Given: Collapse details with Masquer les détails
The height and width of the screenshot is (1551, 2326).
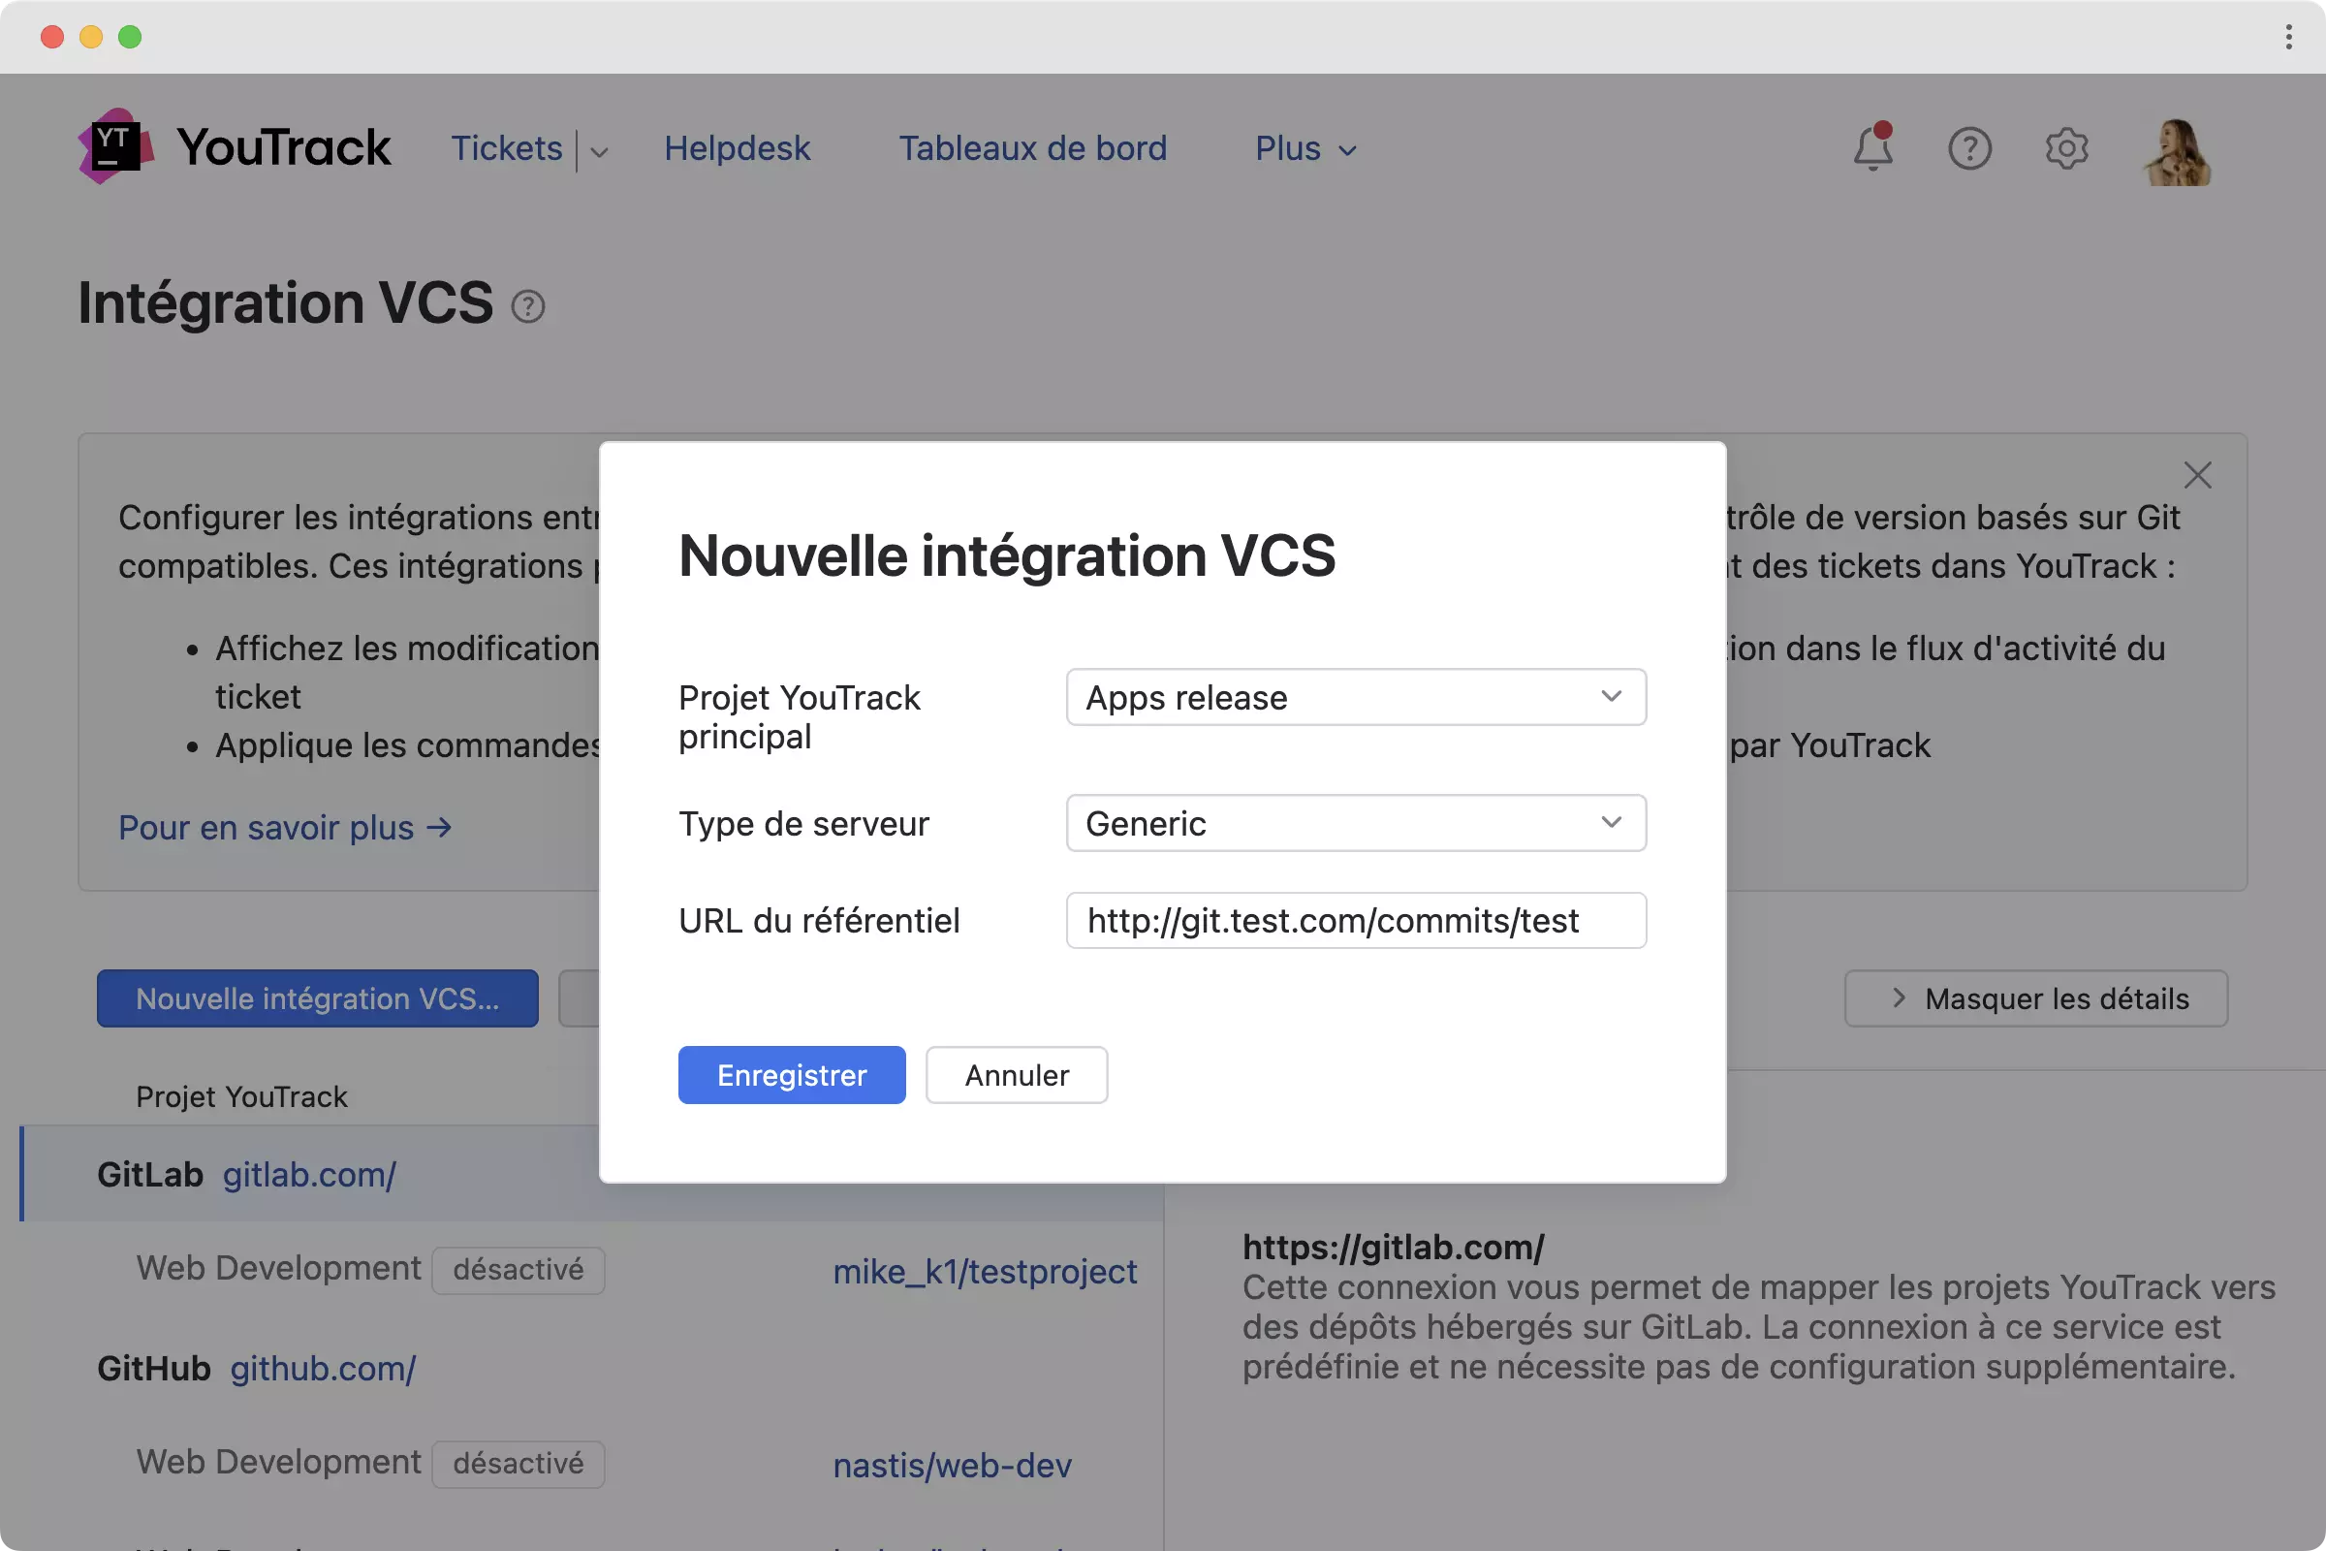Looking at the screenshot, I should pyautogui.click(x=2035, y=999).
